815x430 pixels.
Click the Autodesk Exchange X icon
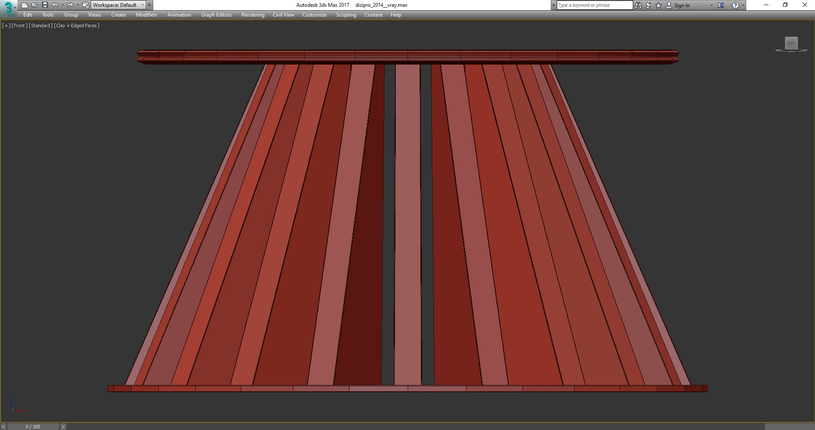tap(721, 5)
